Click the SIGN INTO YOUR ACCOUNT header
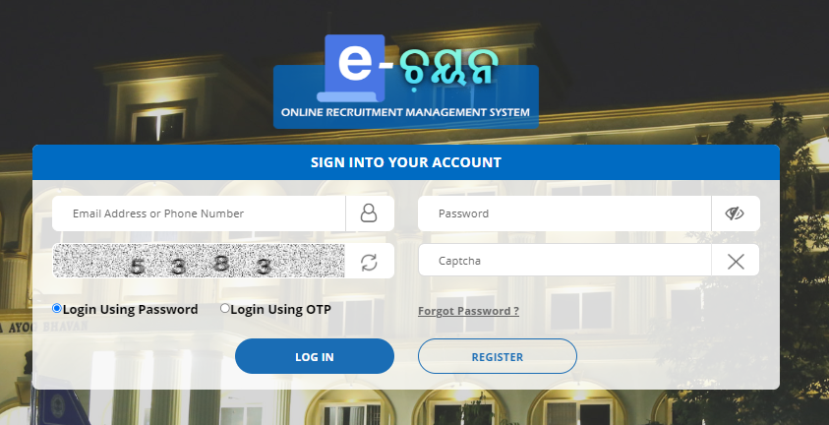Screen dimensions: 829x425 [x=406, y=162]
